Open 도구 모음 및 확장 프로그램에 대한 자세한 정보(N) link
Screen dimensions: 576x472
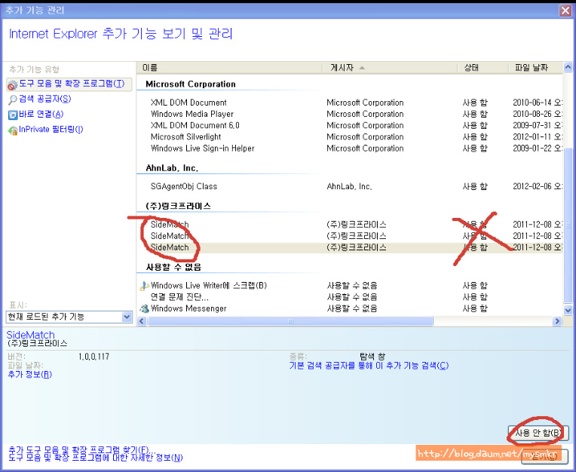95,458
